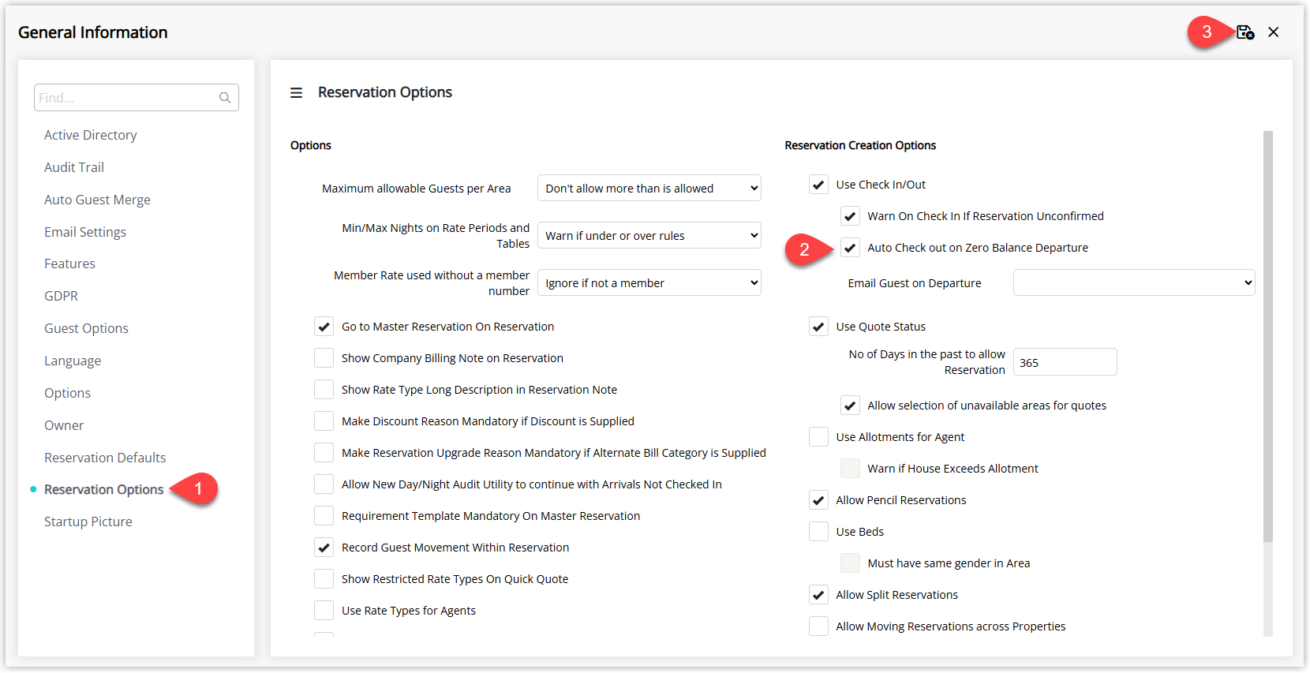Image resolution: width=1310 pixels, height=673 pixels.
Task: Click the vertical scrollbar of options panel
Action: click(x=1268, y=337)
